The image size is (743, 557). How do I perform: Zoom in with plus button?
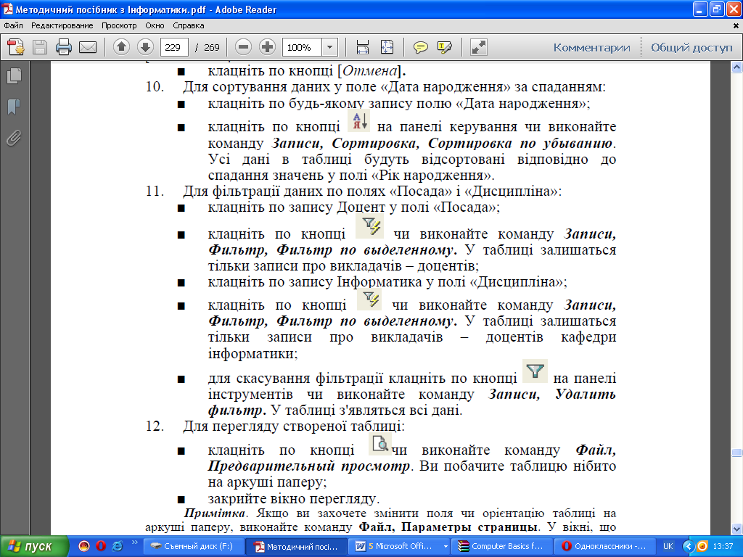tap(268, 47)
